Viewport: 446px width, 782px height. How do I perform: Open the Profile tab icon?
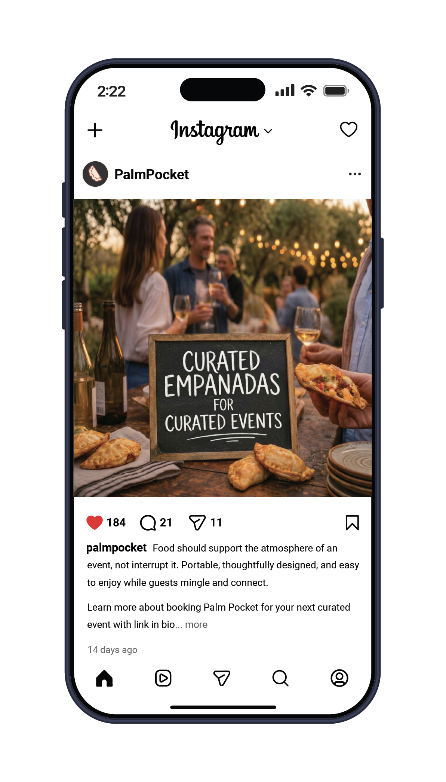click(x=339, y=678)
